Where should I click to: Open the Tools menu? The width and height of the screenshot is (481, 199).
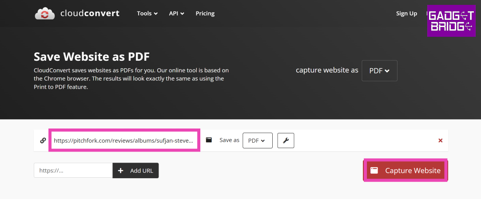click(147, 13)
